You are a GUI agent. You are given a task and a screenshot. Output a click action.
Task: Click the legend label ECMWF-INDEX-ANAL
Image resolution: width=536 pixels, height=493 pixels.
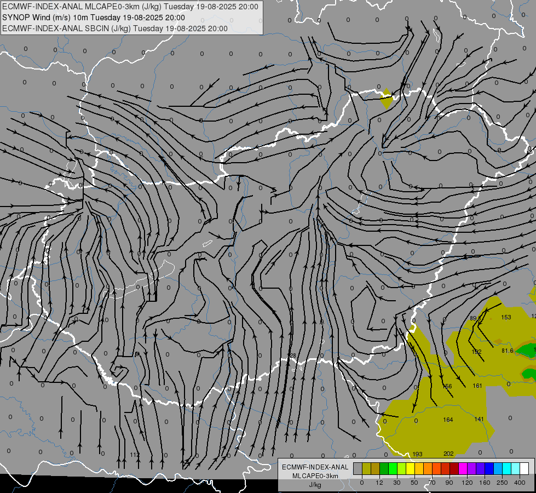[315, 467]
